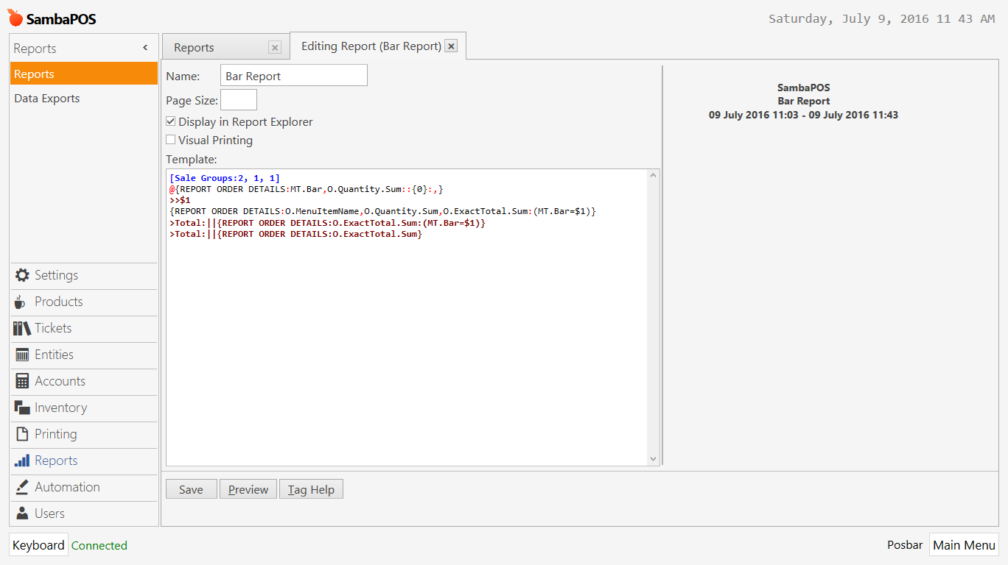The height and width of the screenshot is (565, 1008).
Task: Click the Page Size input field
Action: tap(239, 100)
